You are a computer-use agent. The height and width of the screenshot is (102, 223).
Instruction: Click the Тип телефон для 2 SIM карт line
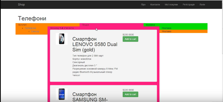pos(88,55)
